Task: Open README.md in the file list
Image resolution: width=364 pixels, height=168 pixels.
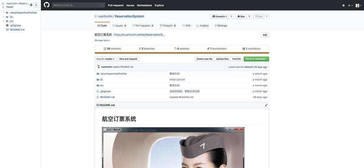Action: [x=107, y=97]
